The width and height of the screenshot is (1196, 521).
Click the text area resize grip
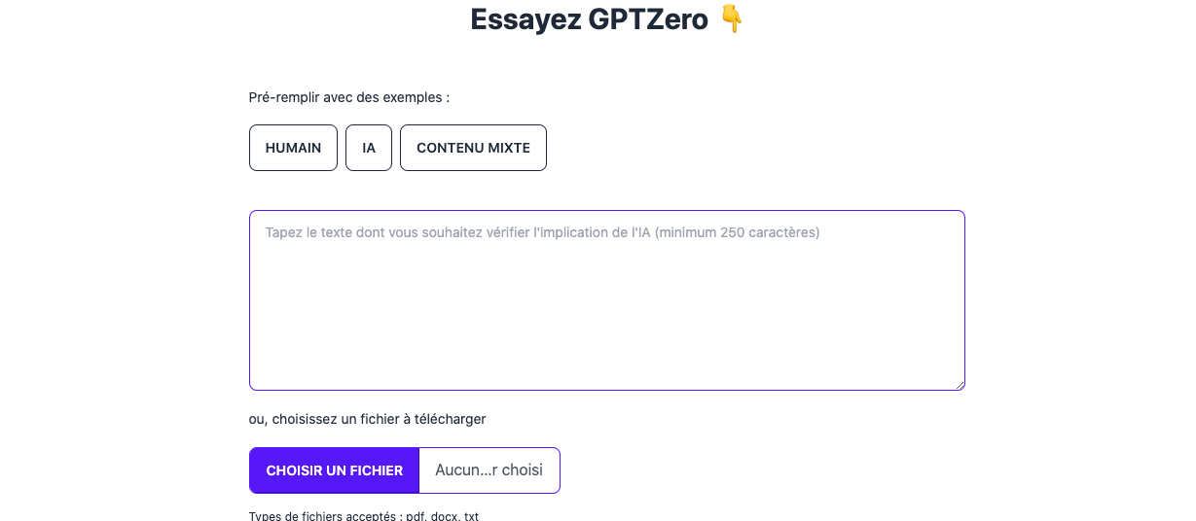[959, 385]
